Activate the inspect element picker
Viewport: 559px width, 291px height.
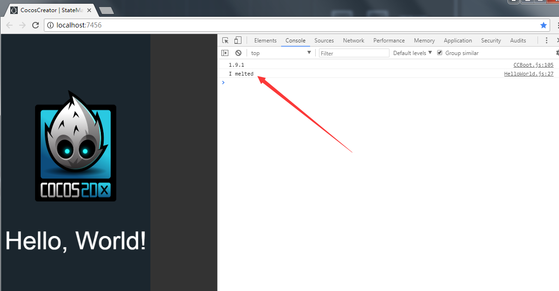(225, 40)
